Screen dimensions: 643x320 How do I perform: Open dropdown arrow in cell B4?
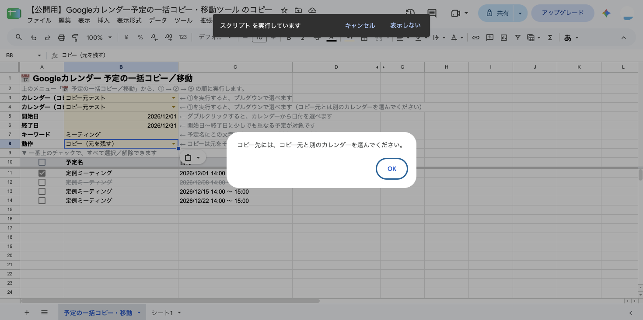click(174, 107)
